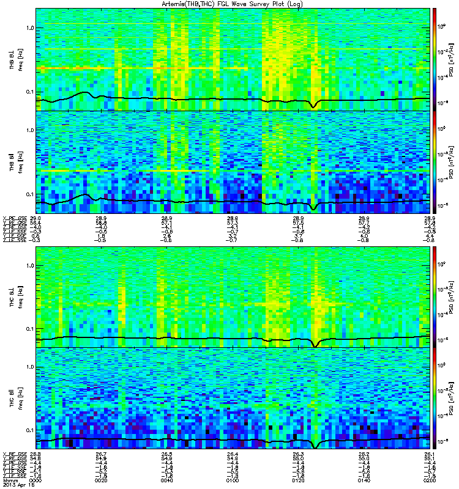The width and height of the screenshot is (459, 489).
Task: Click the 'hhmm' time axis label
Action: [x=10, y=480]
